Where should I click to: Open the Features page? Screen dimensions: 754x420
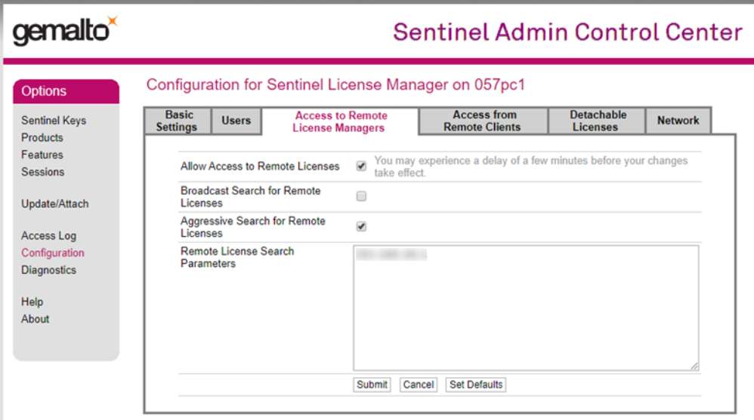tap(42, 155)
